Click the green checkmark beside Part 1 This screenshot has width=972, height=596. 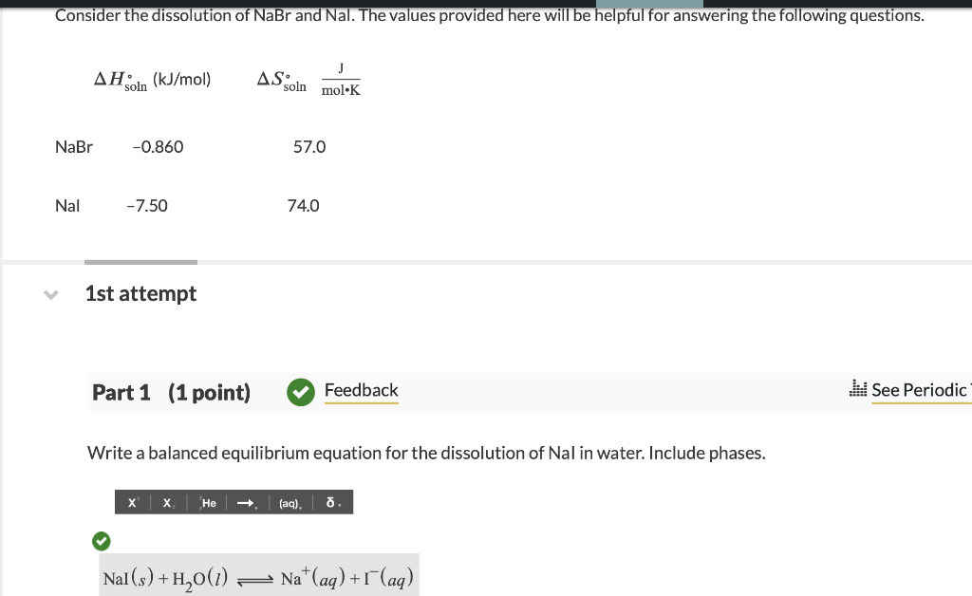300,392
